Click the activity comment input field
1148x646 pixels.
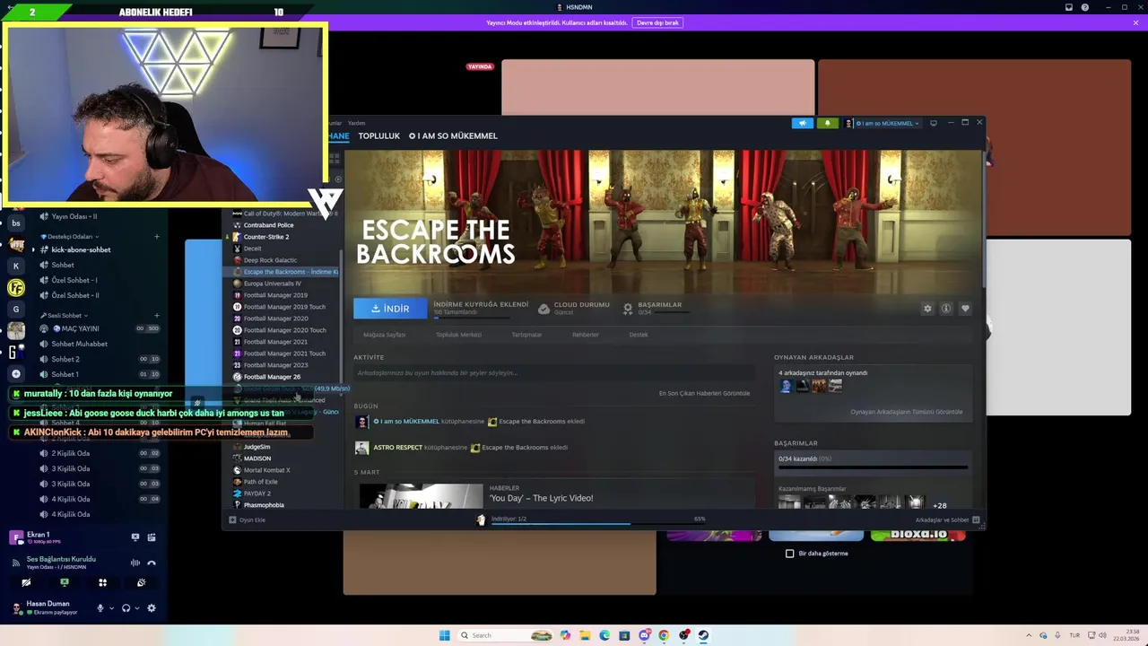pos(553,372)
